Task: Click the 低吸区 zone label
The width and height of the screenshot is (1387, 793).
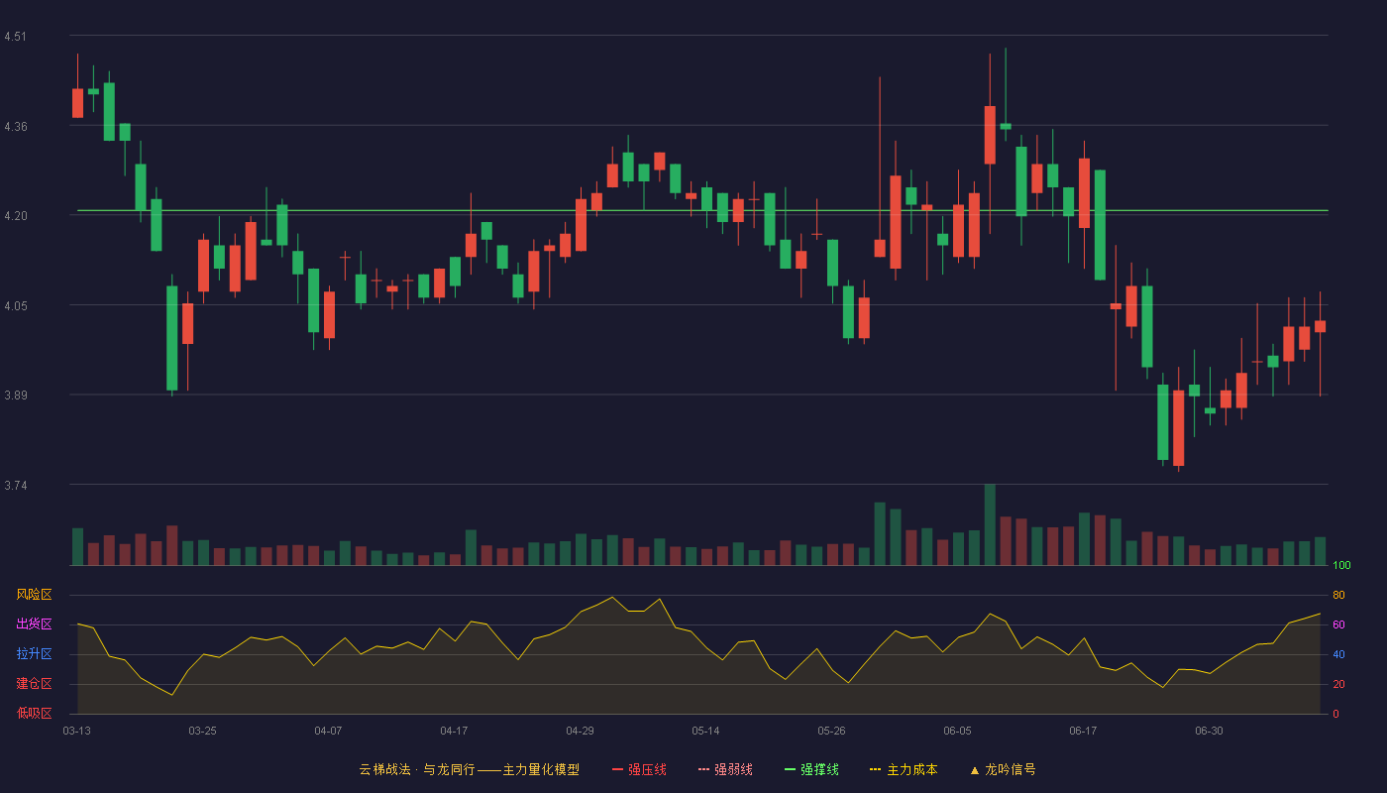Action: [x=34, y=713]
